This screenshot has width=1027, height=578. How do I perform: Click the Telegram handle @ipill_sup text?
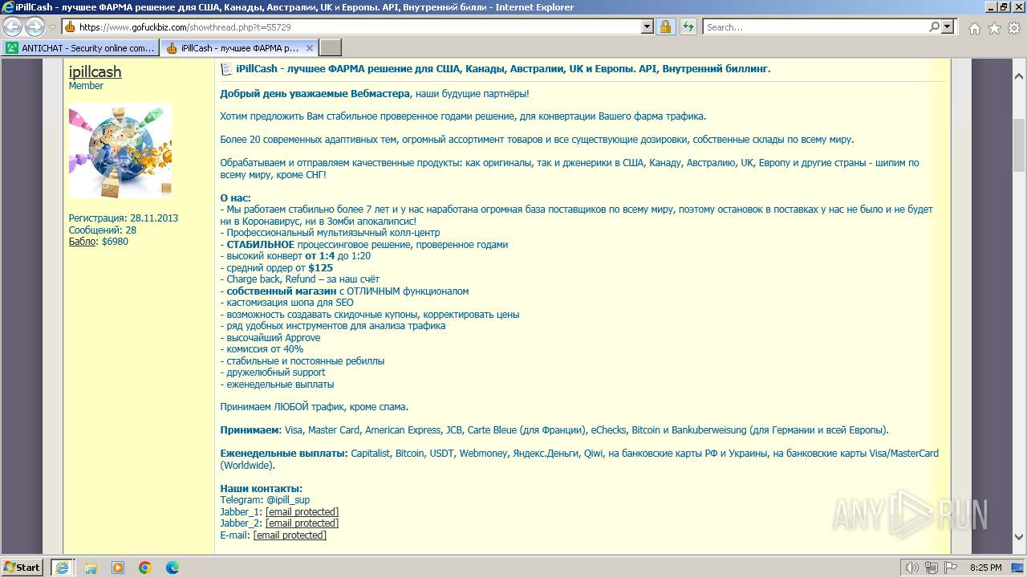[x=288, y=500]
